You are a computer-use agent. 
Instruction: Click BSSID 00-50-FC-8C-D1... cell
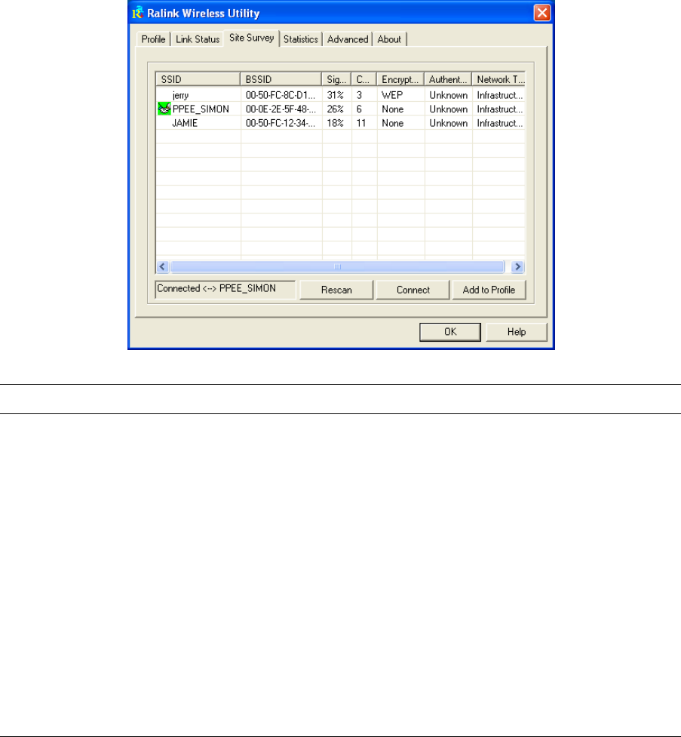click(281, 95)
